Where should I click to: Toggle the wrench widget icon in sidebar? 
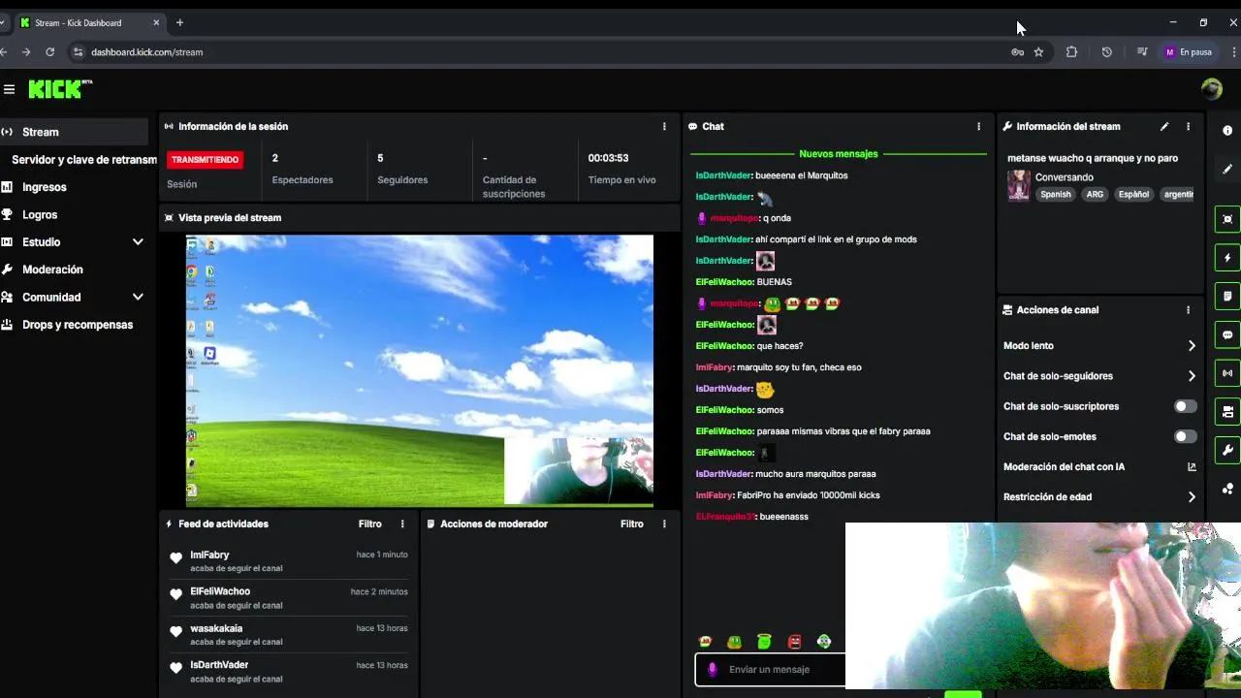pyautogui.click(x=1227, y=450)
